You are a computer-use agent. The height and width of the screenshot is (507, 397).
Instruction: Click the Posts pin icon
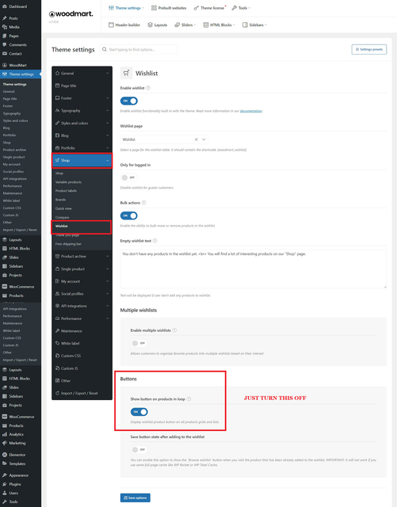point(5,18)
